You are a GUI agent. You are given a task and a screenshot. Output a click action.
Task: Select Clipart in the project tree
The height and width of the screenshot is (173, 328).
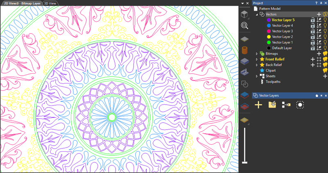pos(271,70)
